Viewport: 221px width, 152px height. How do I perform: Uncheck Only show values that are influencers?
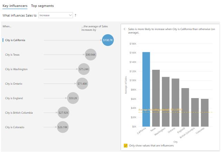point(126,145)
